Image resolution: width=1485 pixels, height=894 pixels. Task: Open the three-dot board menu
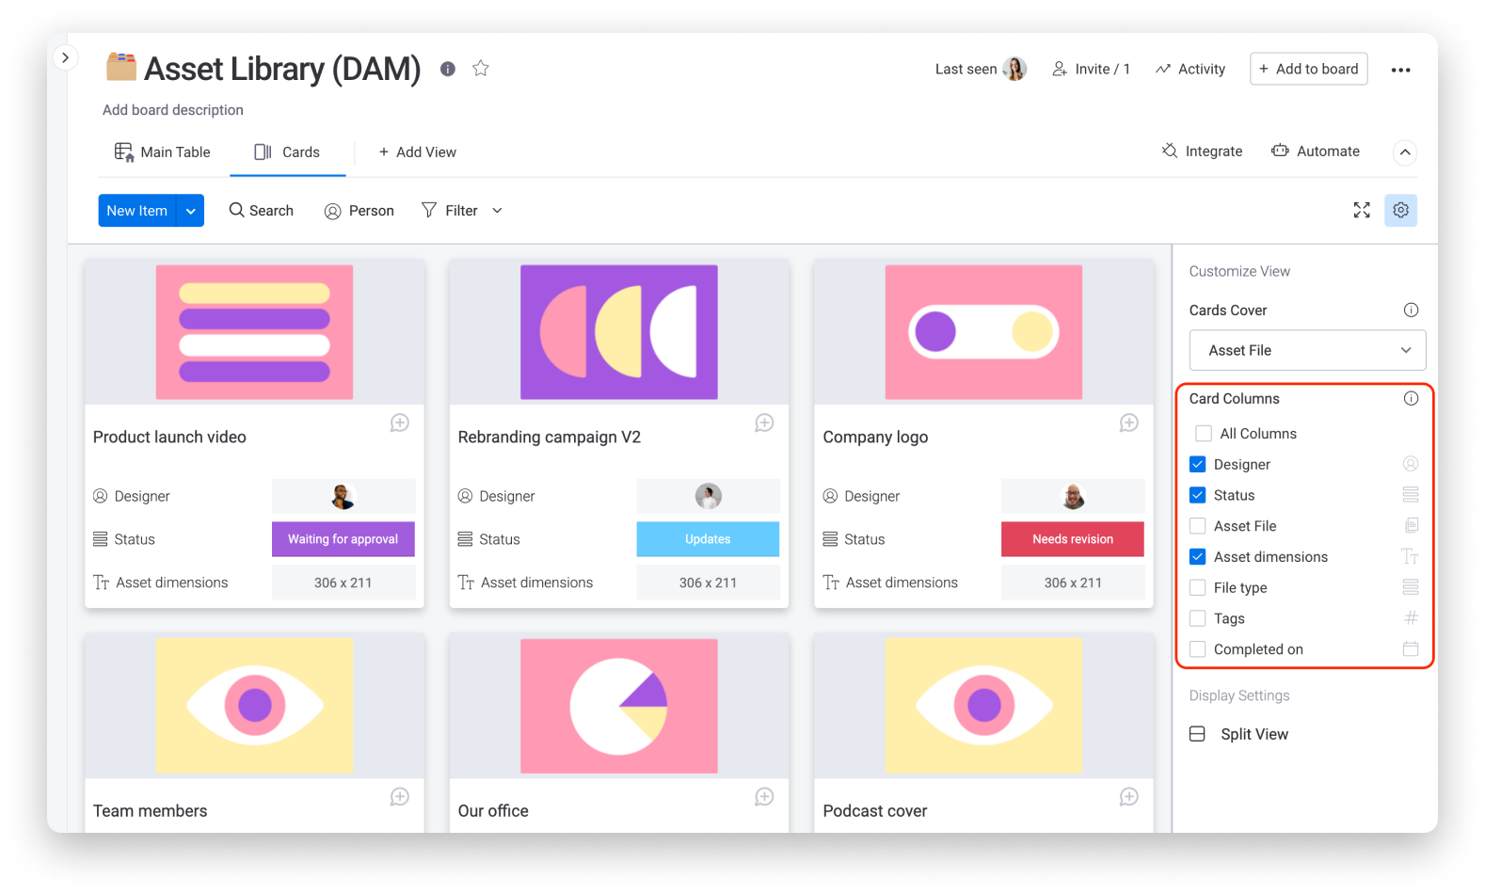pyautogui.click(x=1400, y=70)
